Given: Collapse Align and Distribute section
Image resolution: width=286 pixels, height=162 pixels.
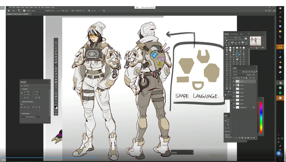Looking at the screenshot, I should pos(21,102).
